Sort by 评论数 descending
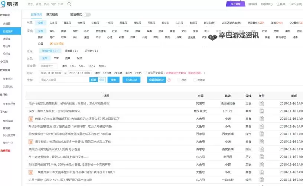The image size is (303, 186). pyautogui.click(x=91, y=51)
